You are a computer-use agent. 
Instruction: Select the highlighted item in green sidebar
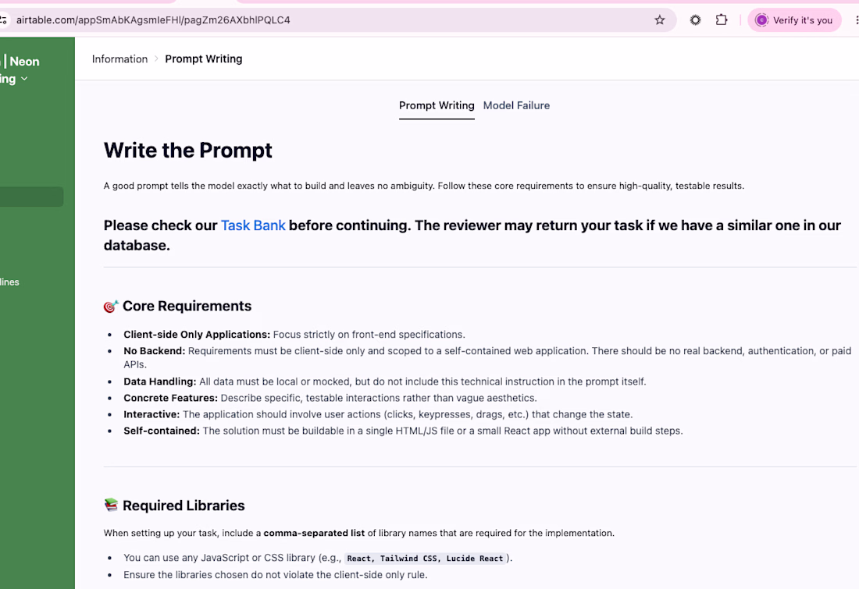point(31,197)
